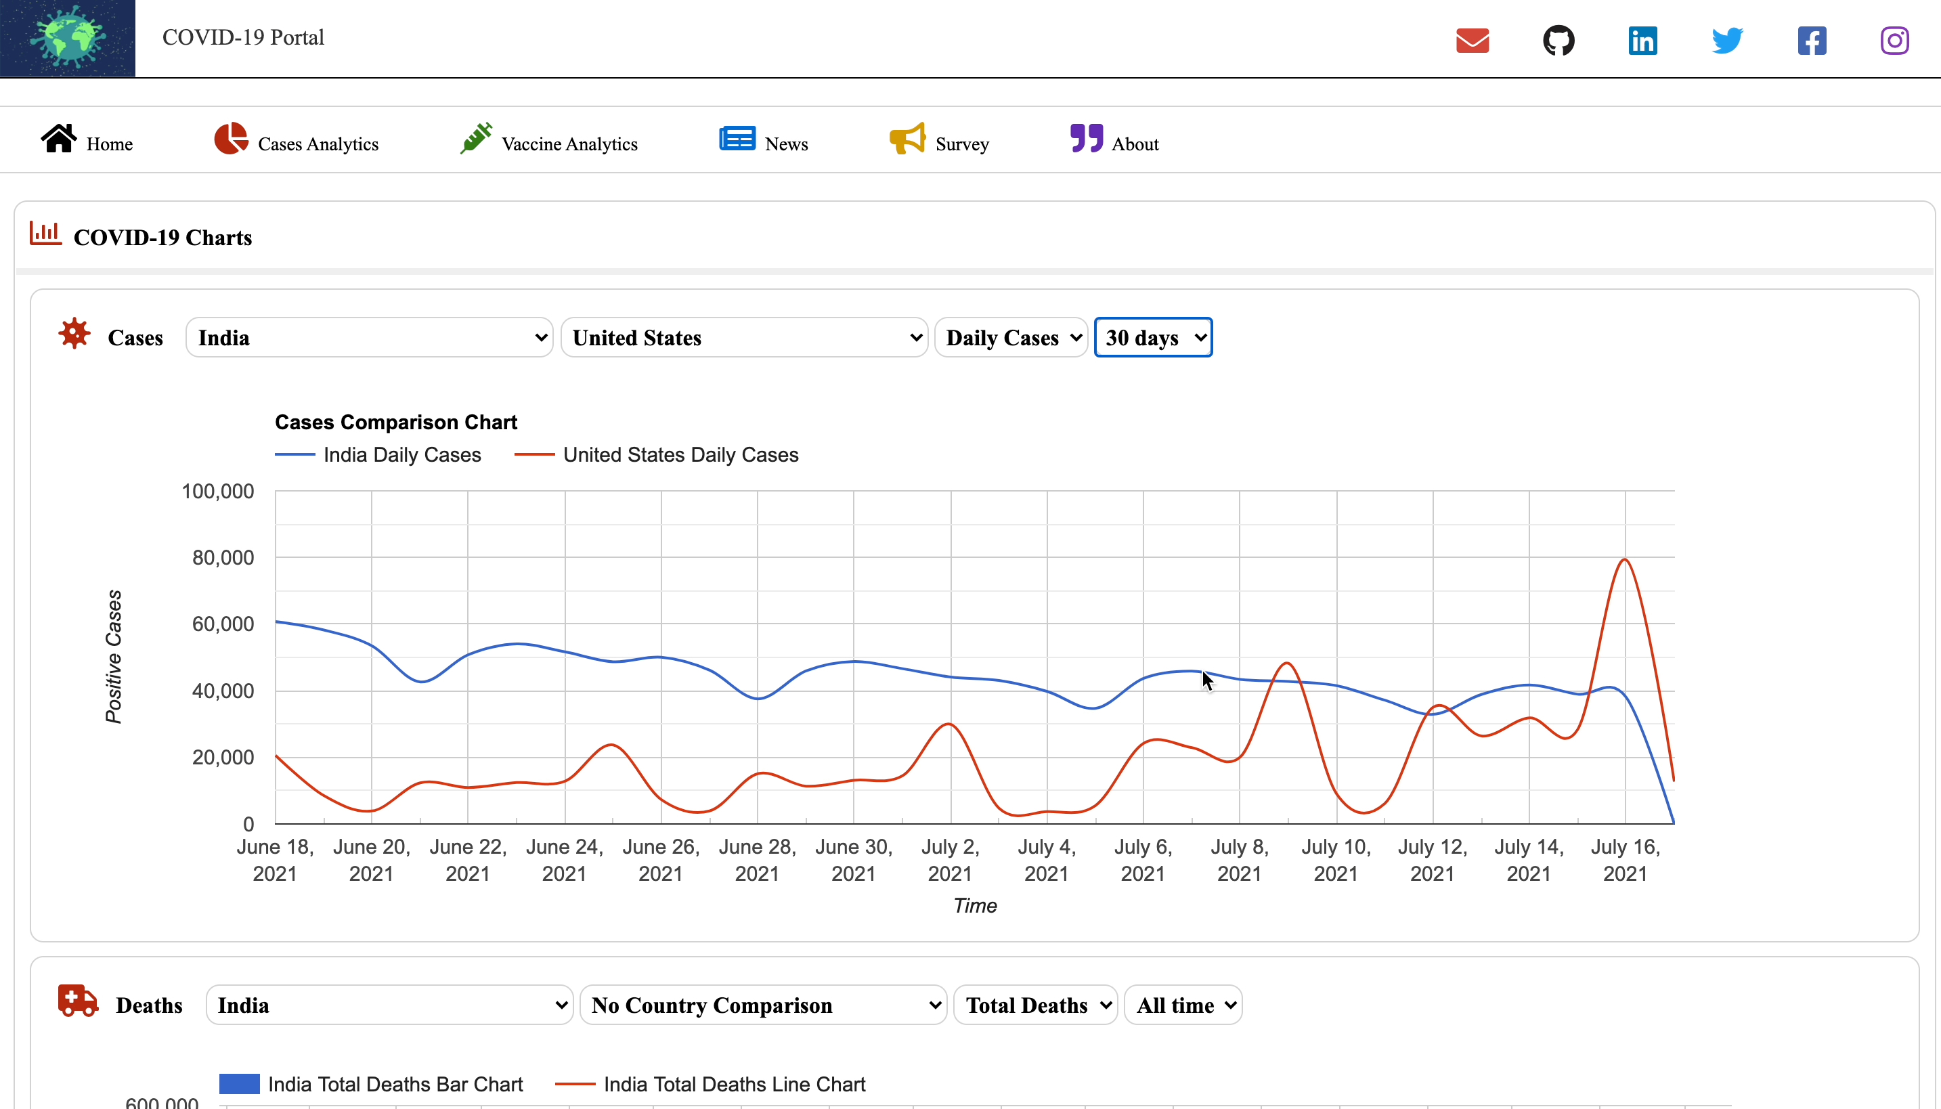Click the About link
The height and width of the screenshot is (1109, 1941).
(x=1135, y=144)
